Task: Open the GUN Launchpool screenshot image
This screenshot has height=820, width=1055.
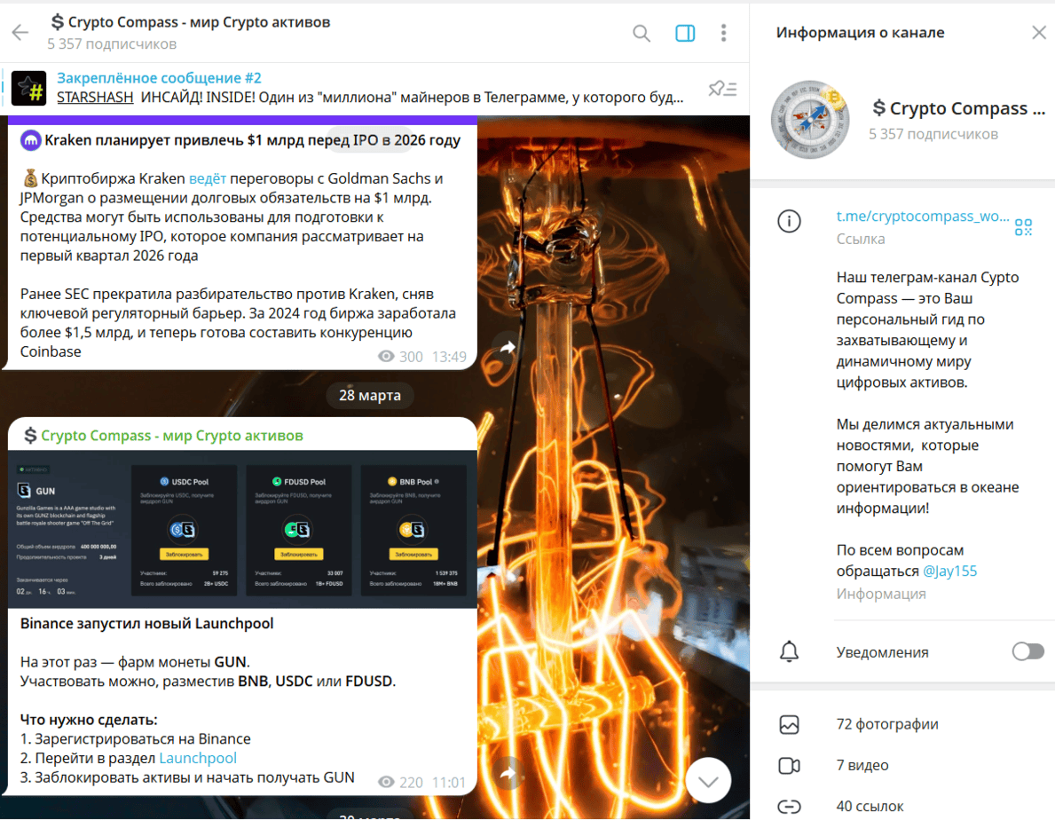Action: coord(242,530)
